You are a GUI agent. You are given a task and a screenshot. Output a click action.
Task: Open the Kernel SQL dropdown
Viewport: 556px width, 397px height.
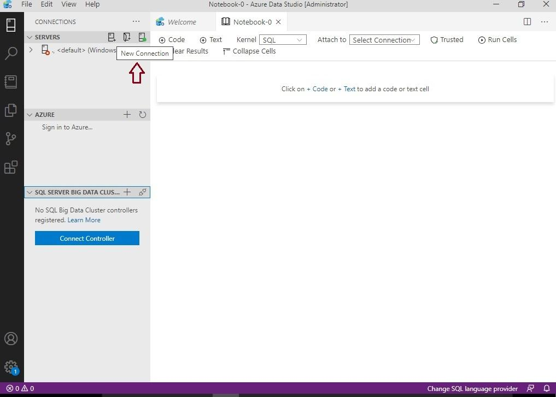(x=283, y=40)
